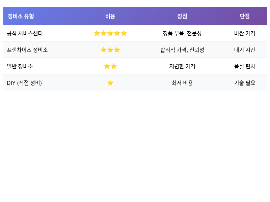Click the first star in 일반 정비소 rating
The height and width of the screenshot is (202, 270).
tap(106, 66)
